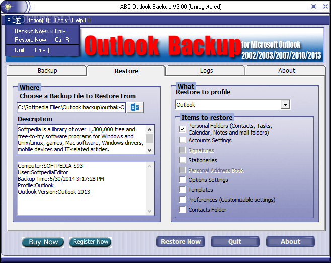Viewport: 331px width, 263px height.
Task: Click the Register Now button
Action: tap(91, 242)
